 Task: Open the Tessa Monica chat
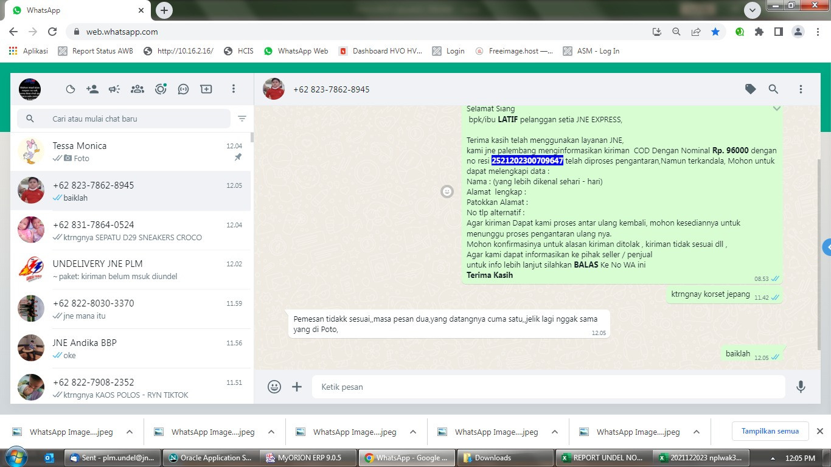(130, 151)
